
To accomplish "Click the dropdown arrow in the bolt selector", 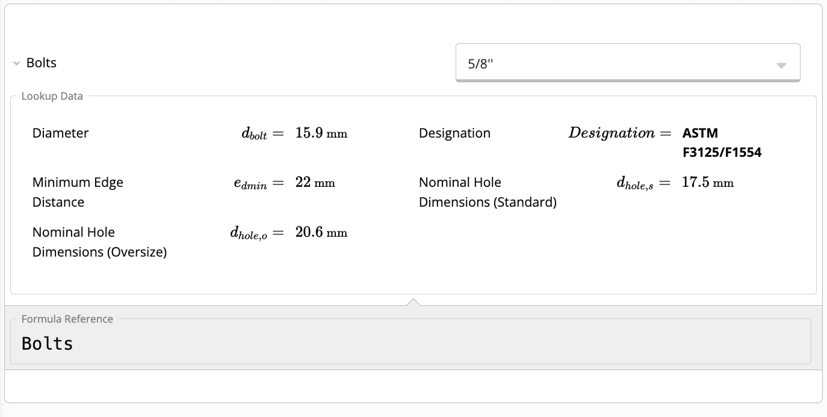I will point(781,65).
